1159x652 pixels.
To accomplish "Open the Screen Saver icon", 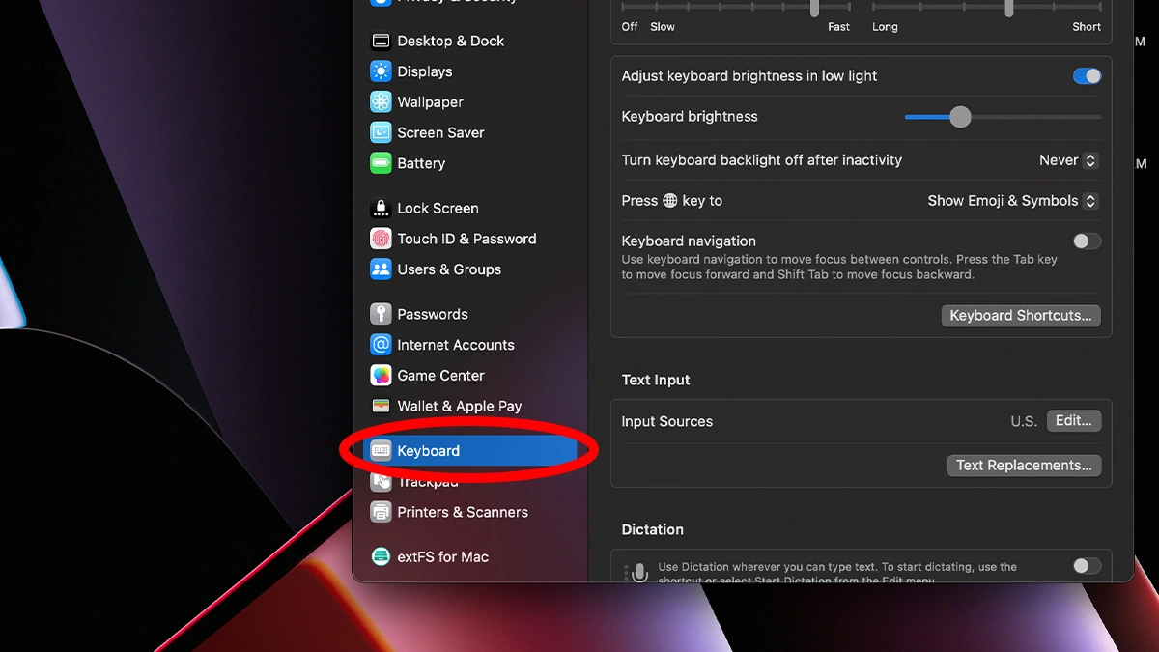I will [381, 133].
